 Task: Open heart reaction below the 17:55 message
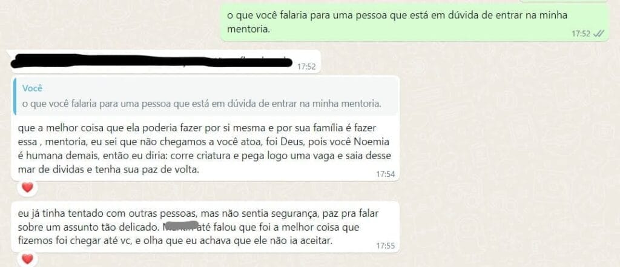click(x=27, y=260)
